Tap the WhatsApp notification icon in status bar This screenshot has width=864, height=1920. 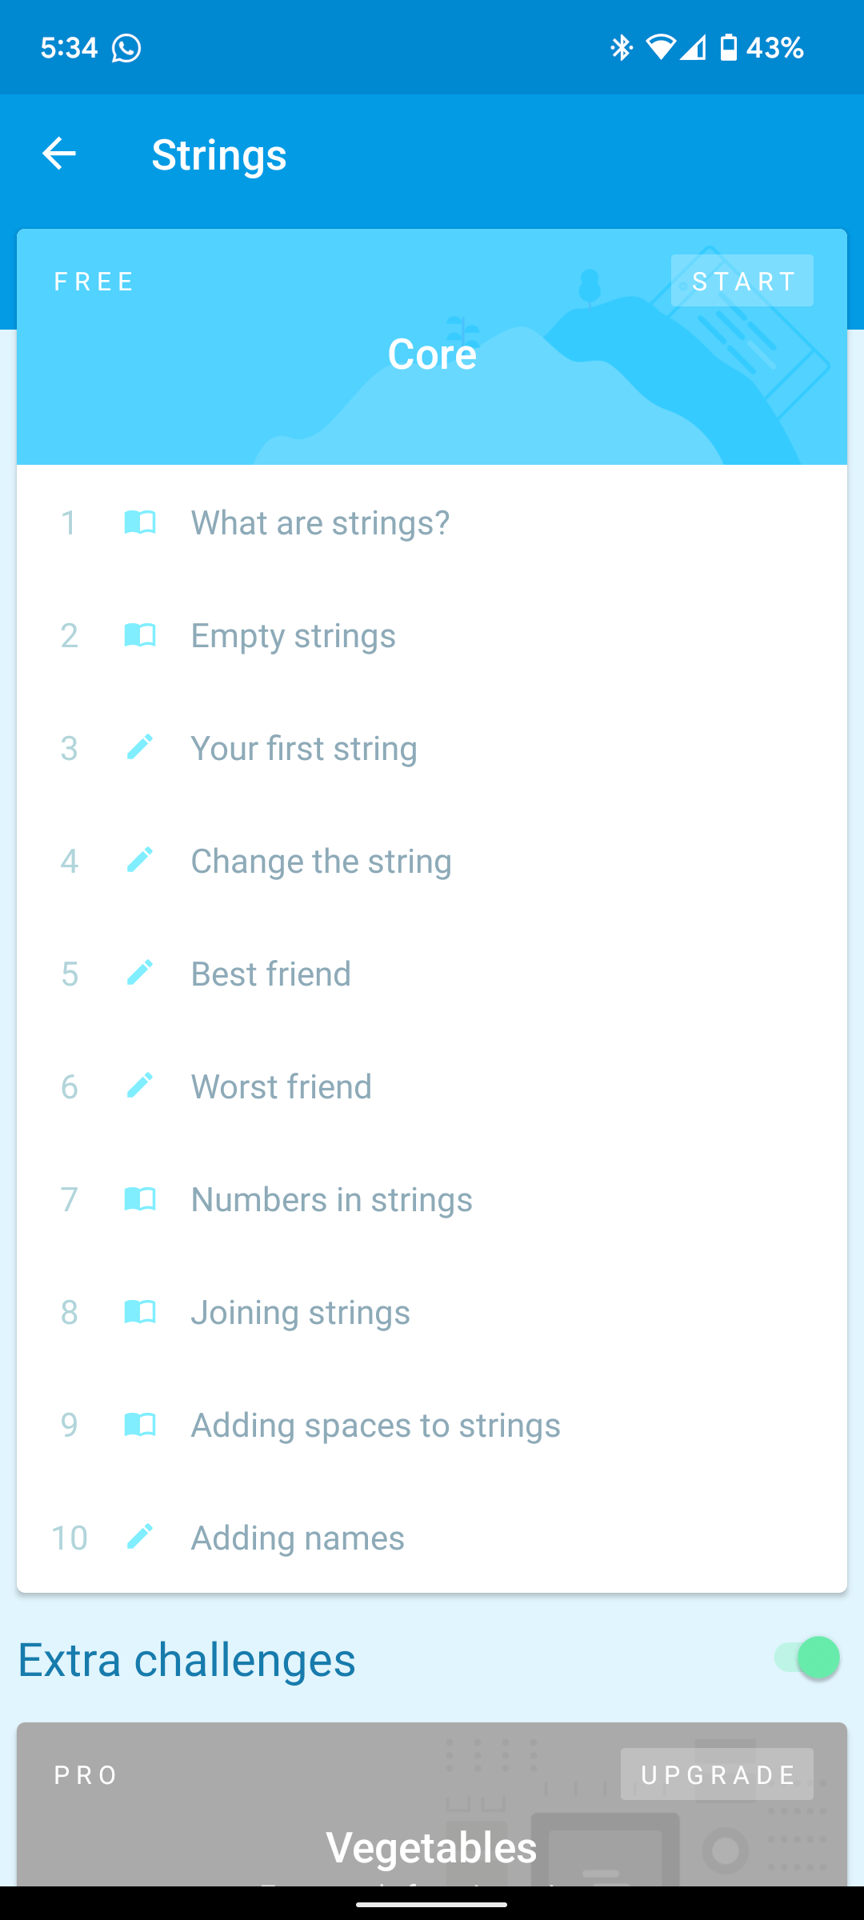(126, 48)
